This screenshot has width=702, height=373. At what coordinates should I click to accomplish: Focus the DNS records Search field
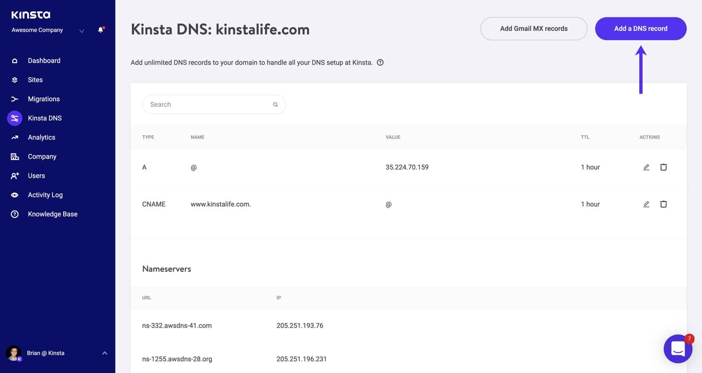click(x=214, y=104)
